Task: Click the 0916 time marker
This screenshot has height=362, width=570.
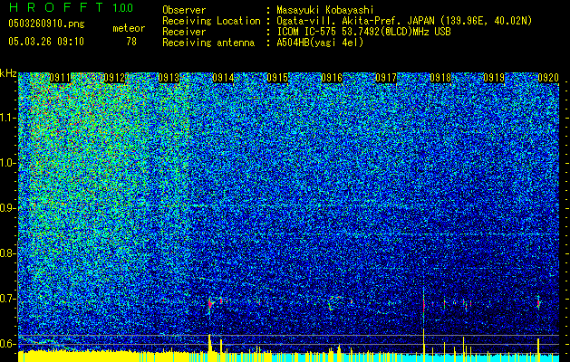Action: 332,78
